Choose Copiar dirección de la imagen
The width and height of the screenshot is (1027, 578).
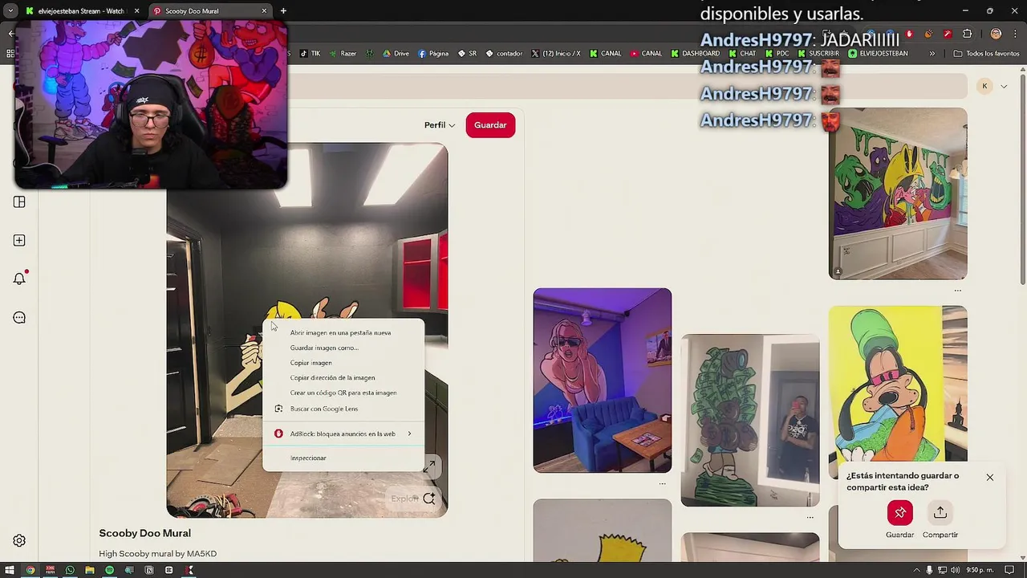343,377
